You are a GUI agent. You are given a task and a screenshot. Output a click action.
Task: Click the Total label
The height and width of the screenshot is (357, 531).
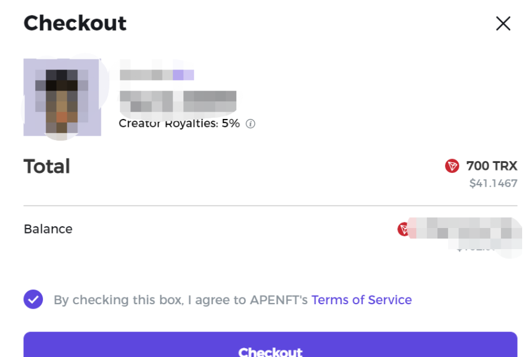tap(47, 166)
